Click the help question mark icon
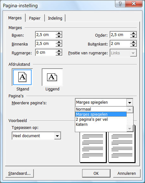The height and width of the screenshot is (183, 145). click(120, 4)
